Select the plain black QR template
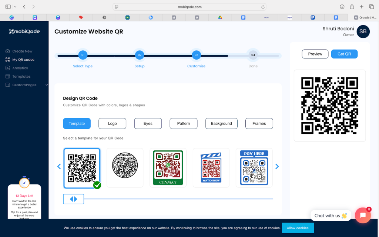The image size is (379, 237). coord(82,168)
